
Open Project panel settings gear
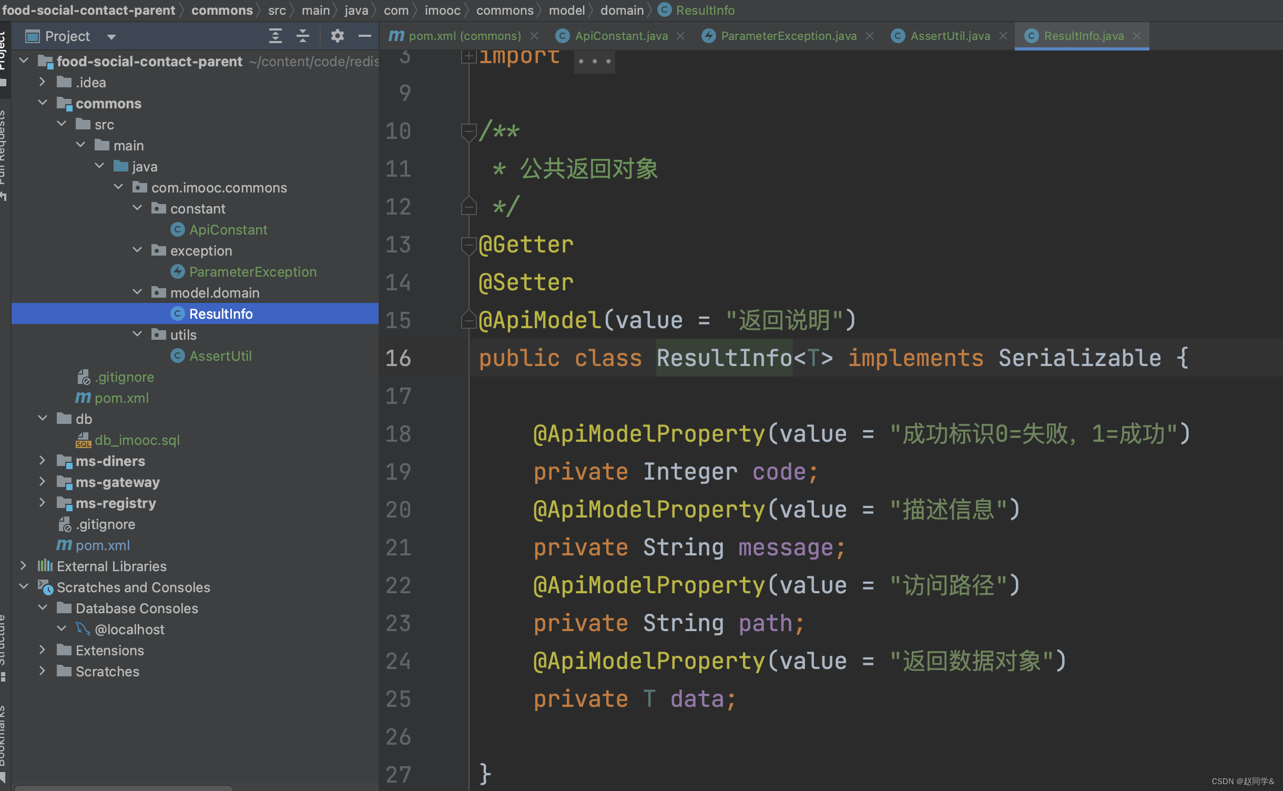[337, 36]
